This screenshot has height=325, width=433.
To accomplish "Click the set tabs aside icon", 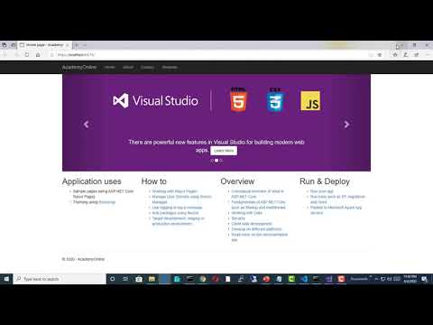I will coord(14,45).
